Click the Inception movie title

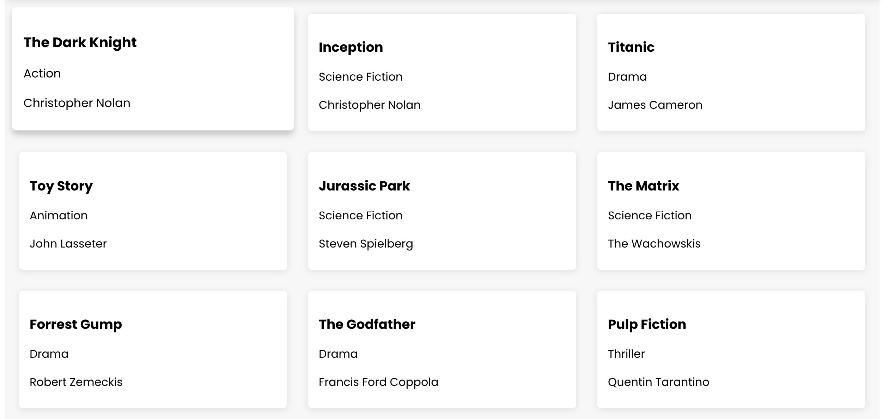[x=351, y=47]
